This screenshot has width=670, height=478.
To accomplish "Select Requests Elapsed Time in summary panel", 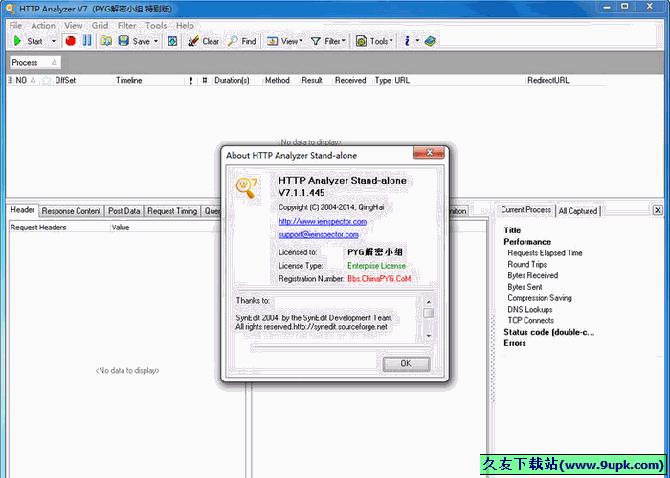I will click(x=545, y=253).
